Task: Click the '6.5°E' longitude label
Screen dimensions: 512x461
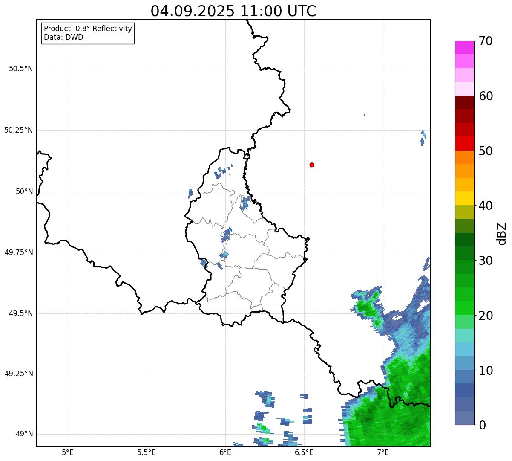Action: [x=304, y=452]
